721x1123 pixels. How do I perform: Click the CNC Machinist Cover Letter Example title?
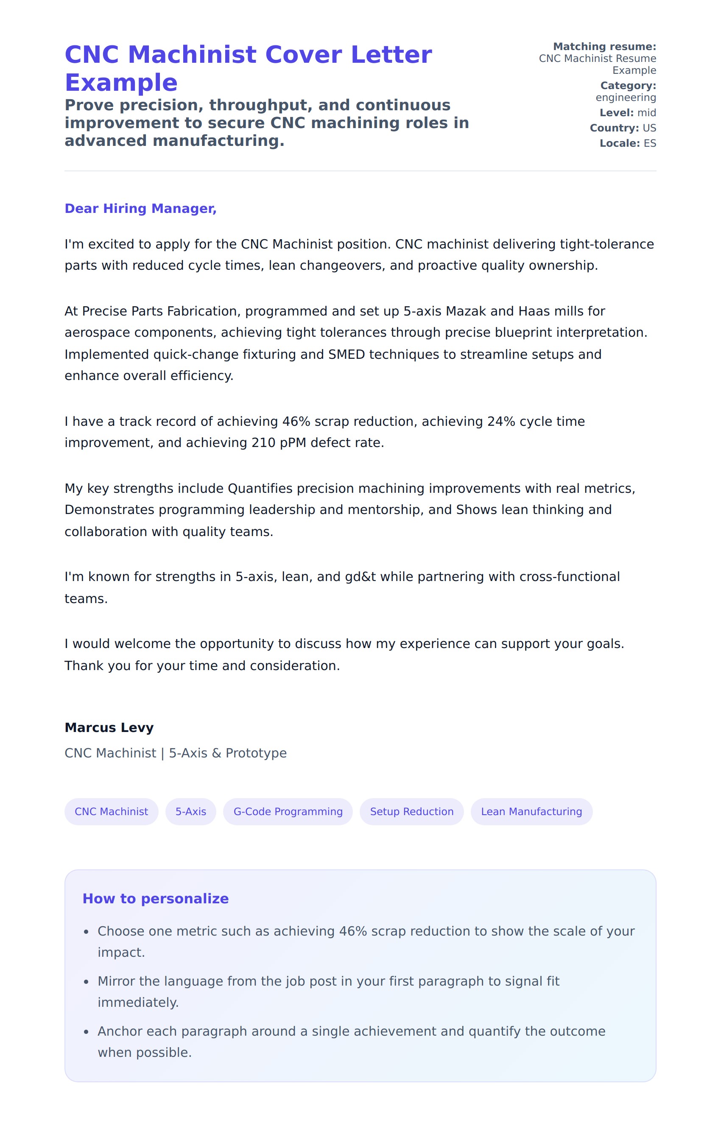pyautogui.click(x=248, y=68)
